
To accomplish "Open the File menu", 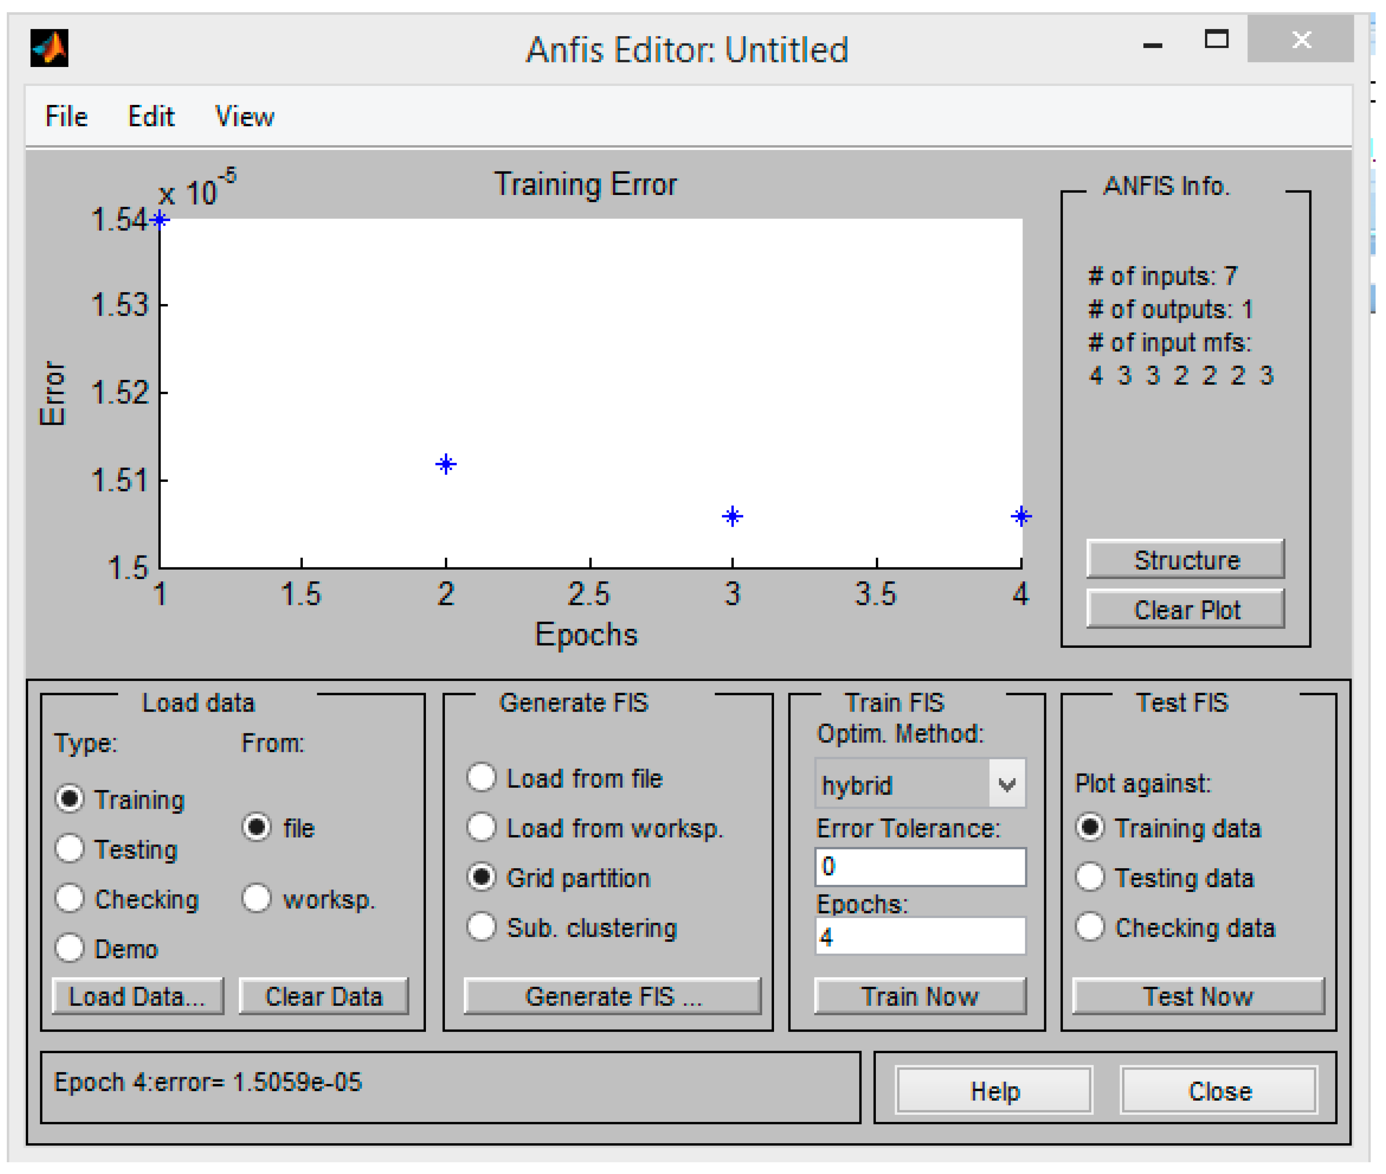I will [66, 116].
